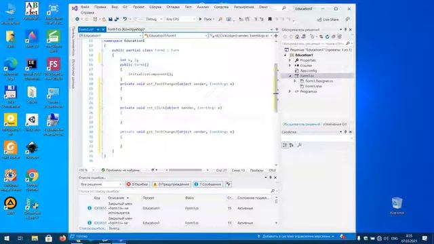Open the Сборка menu

[x=155, y=7]
